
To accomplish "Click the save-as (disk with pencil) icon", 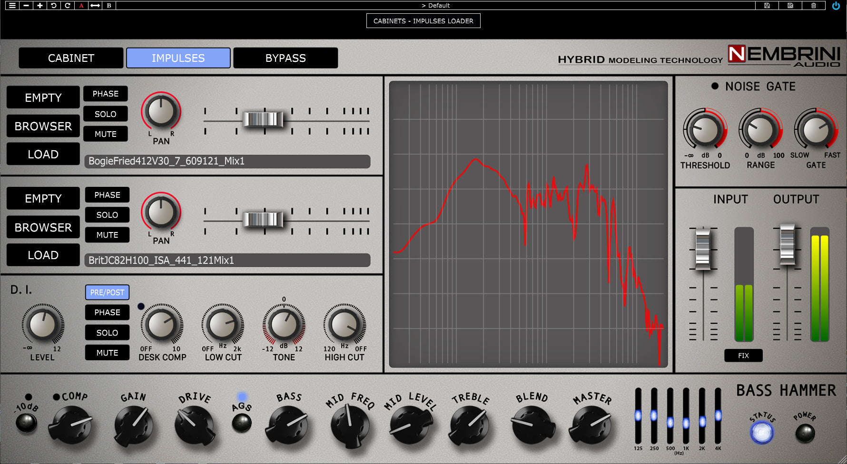I will [x=790, y=5].
